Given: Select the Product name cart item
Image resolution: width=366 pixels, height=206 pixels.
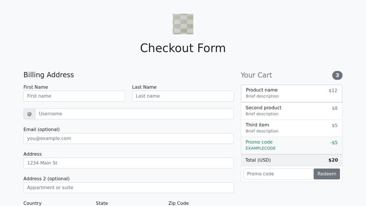Looking at the screenshot, I should click(291, 93).
